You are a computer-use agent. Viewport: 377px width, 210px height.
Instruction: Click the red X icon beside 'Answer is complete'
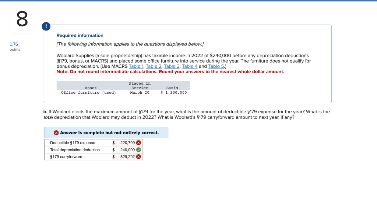(56, 133)
